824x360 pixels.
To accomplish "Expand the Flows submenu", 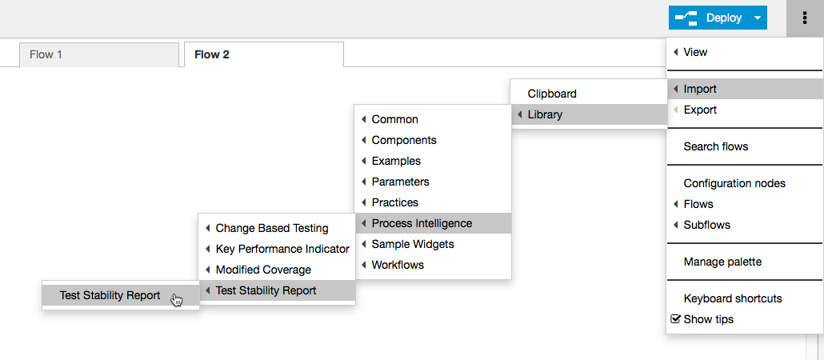I will click(745, 204).
